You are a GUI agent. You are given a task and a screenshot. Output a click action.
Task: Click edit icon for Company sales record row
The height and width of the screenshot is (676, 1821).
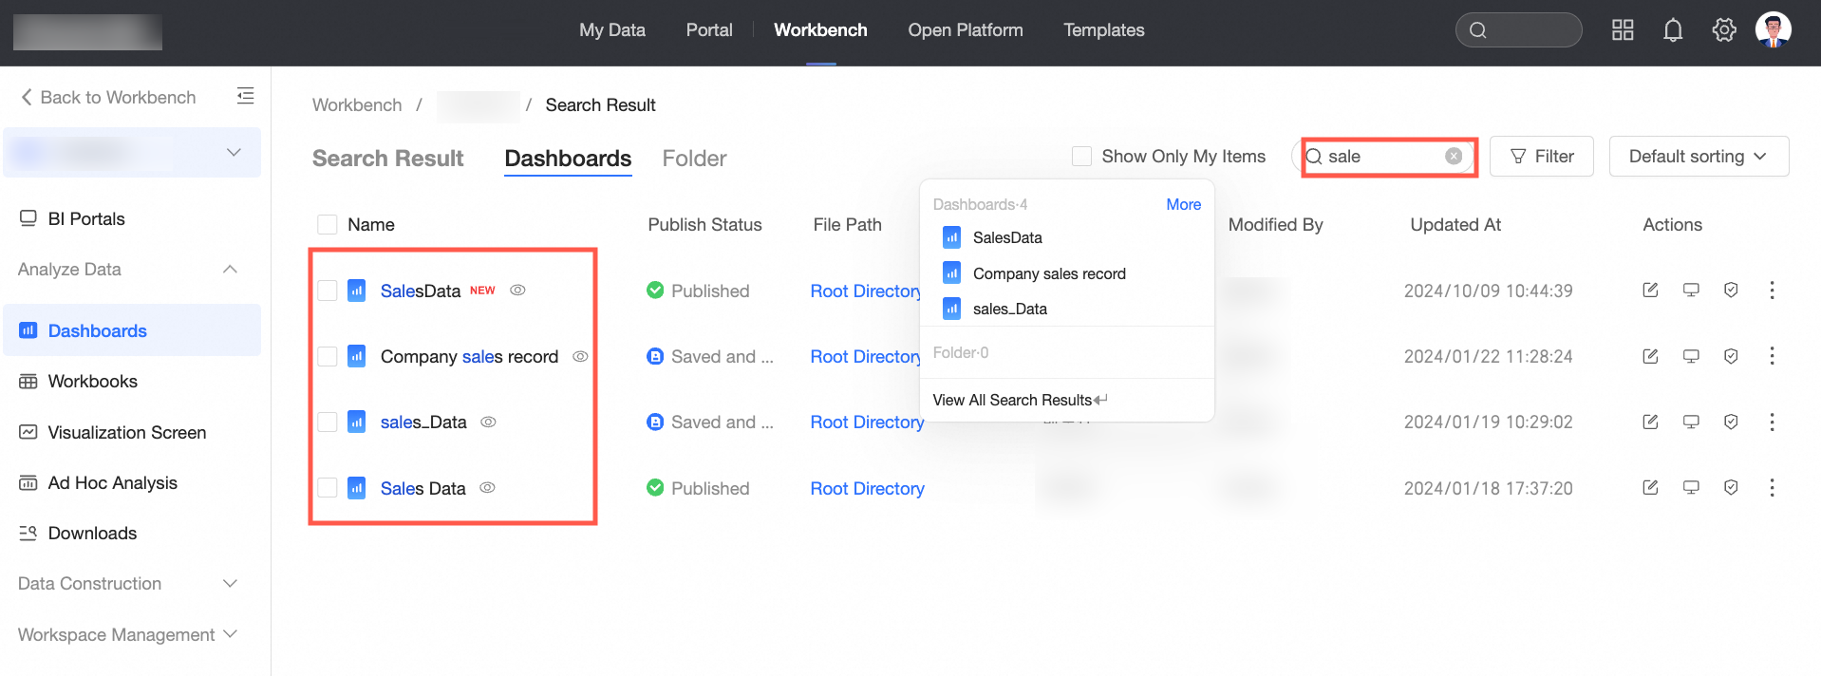point(1650,356)
